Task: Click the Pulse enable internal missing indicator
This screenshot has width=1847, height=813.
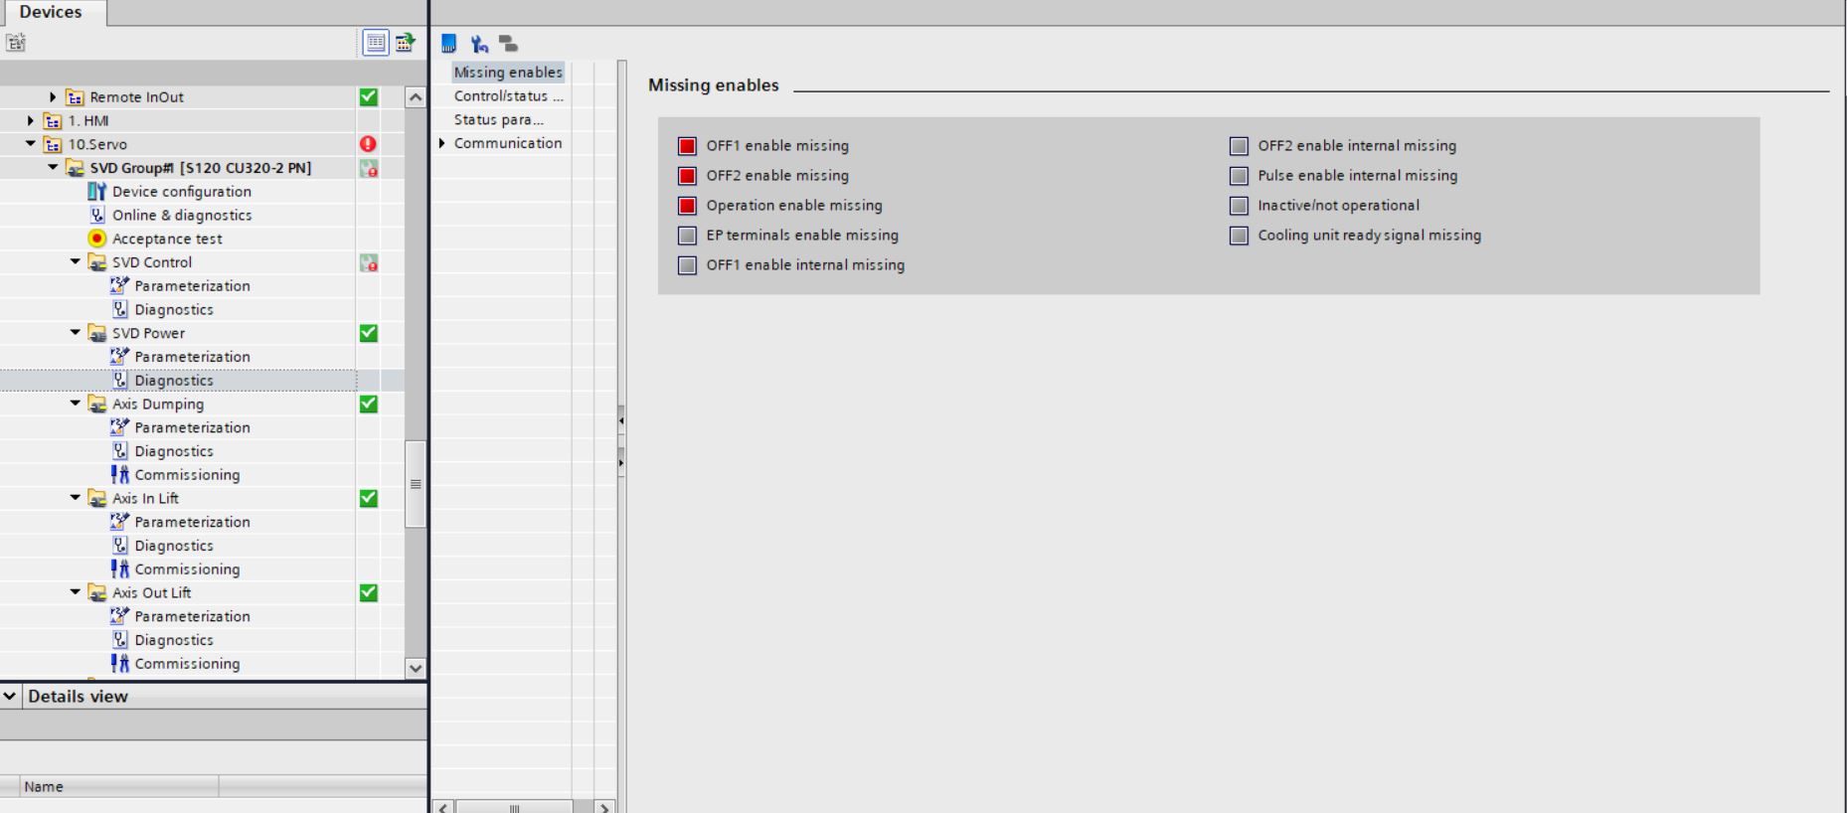Action: pyautogui.click(x=1239, y=176)
